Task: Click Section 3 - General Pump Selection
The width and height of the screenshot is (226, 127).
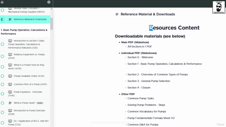Action: coord(149,81)
